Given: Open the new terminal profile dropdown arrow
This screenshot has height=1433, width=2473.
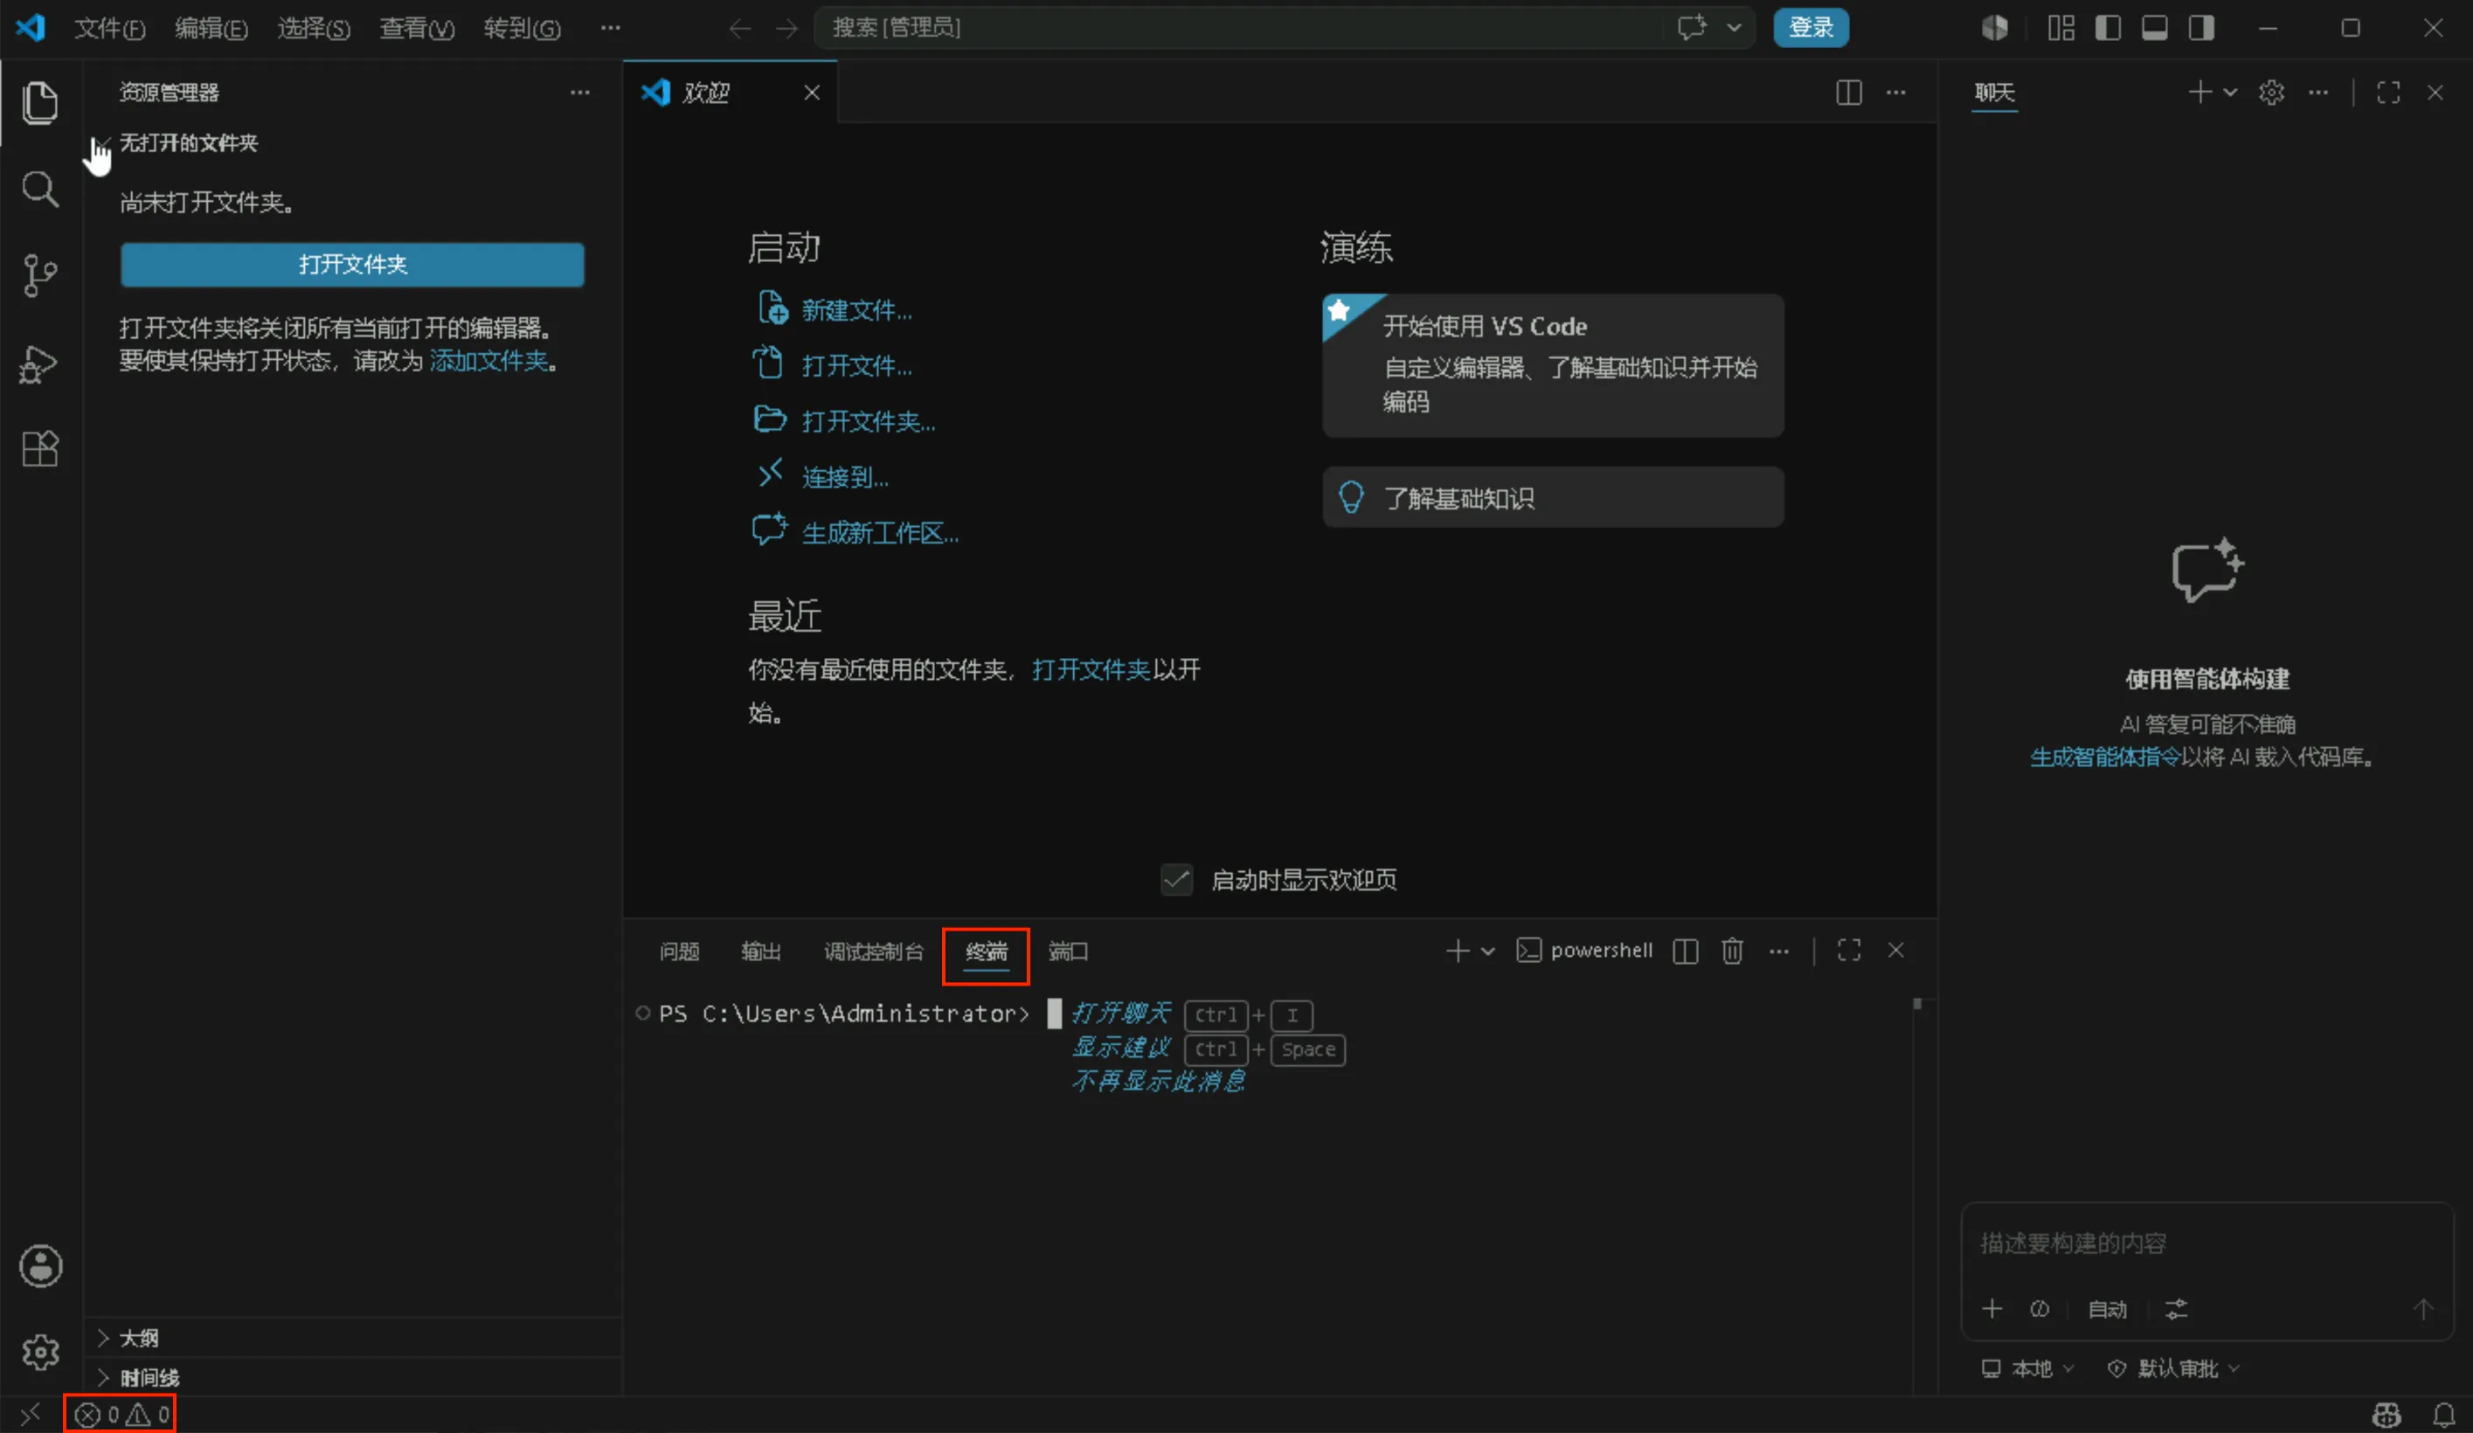Looking at the screenshot, I should [1487, 951].
